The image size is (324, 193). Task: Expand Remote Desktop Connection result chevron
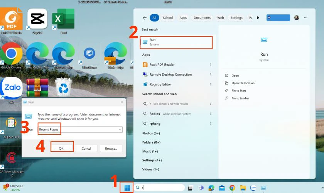pyautogui.click(x=211, y=74)
